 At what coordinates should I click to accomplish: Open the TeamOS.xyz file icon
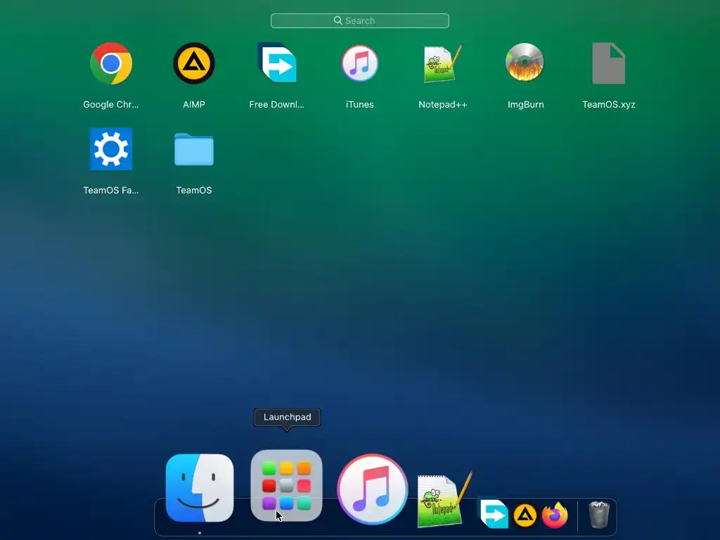608,63
